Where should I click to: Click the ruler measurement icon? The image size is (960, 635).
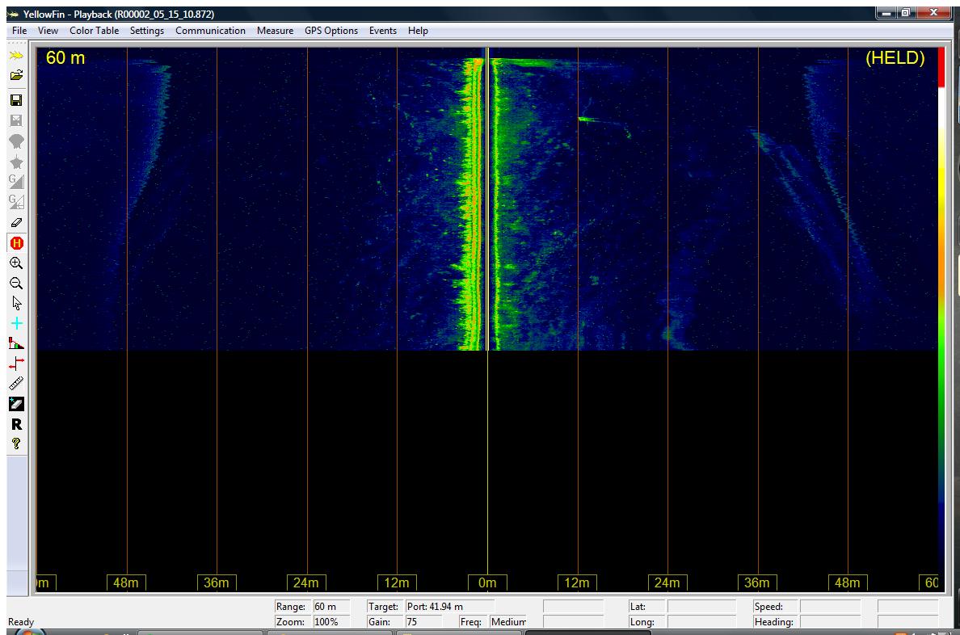tap(15, 384)
